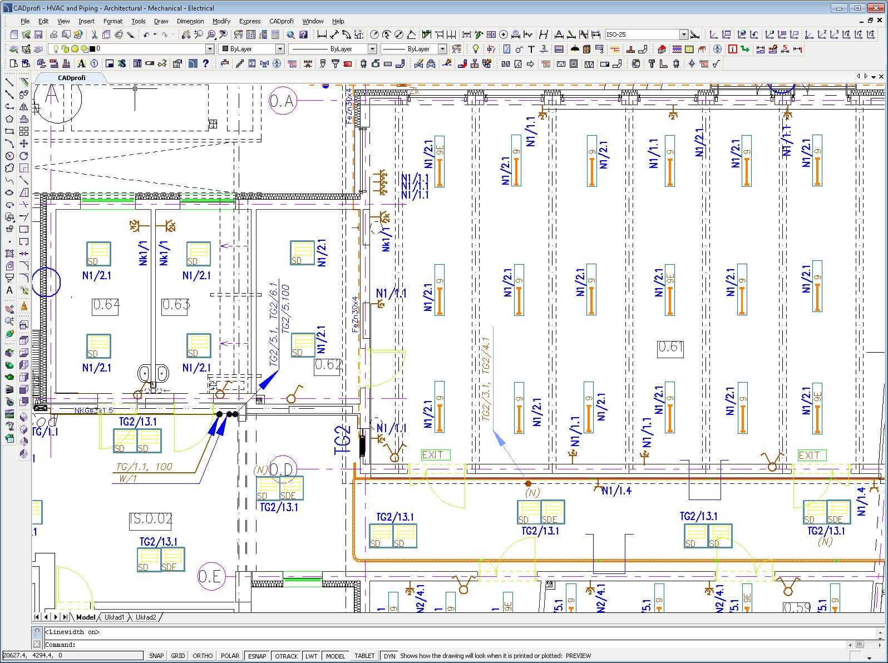Viewport: 888px width, 663px height.
Task: Click the Help question mark icon
Action: 303,34
